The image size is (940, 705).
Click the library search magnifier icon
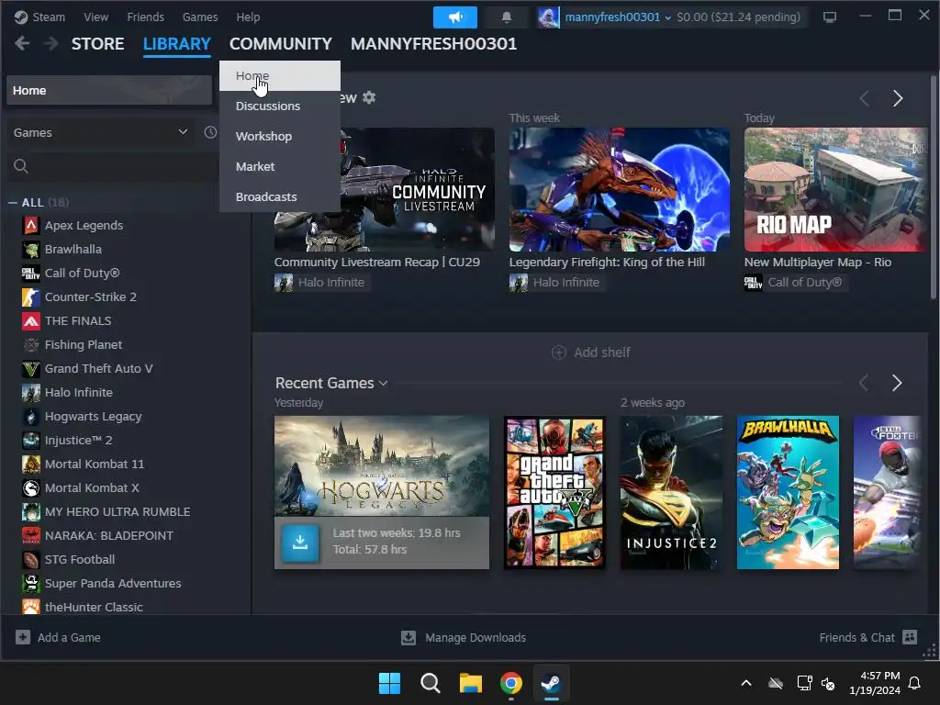(x=21, y=166)
